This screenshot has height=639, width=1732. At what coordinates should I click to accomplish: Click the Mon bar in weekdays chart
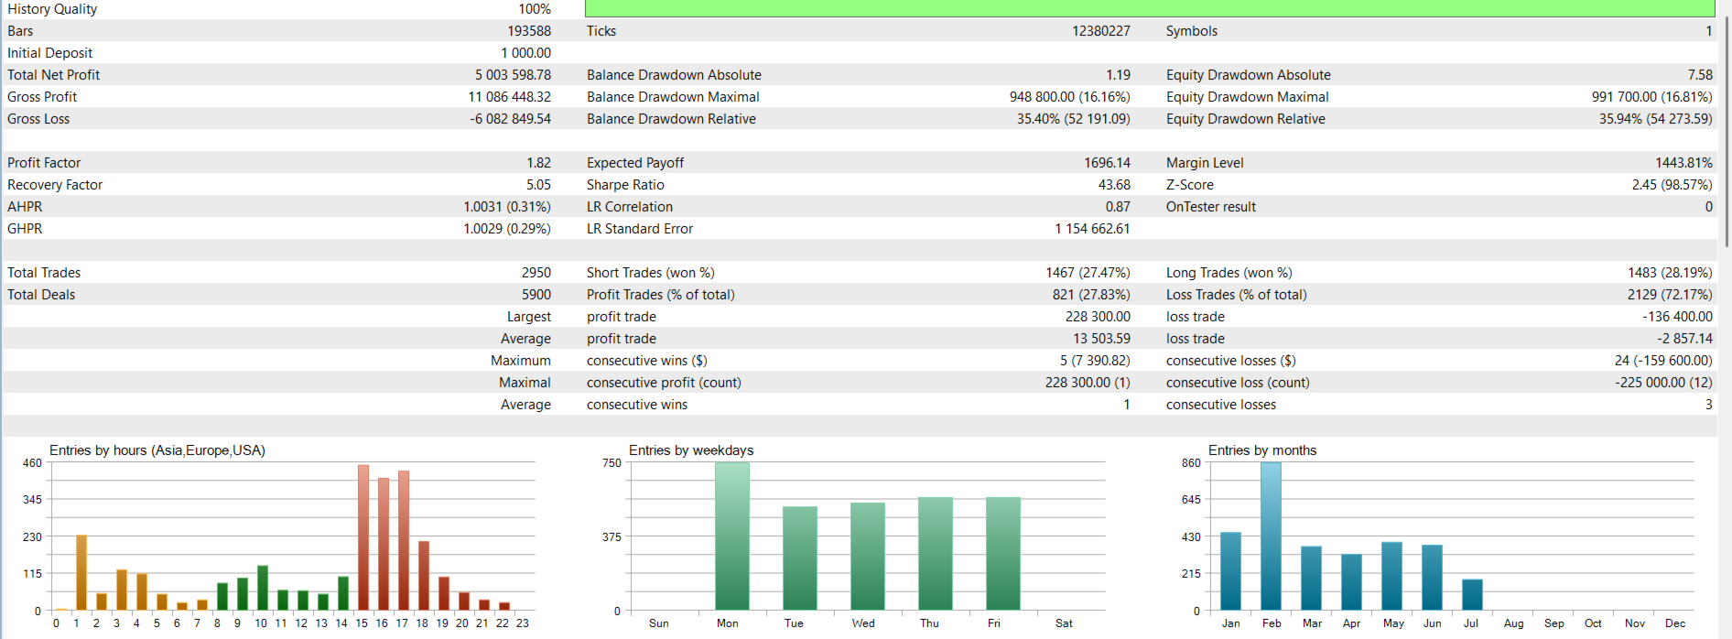click(x=732, y=536)
